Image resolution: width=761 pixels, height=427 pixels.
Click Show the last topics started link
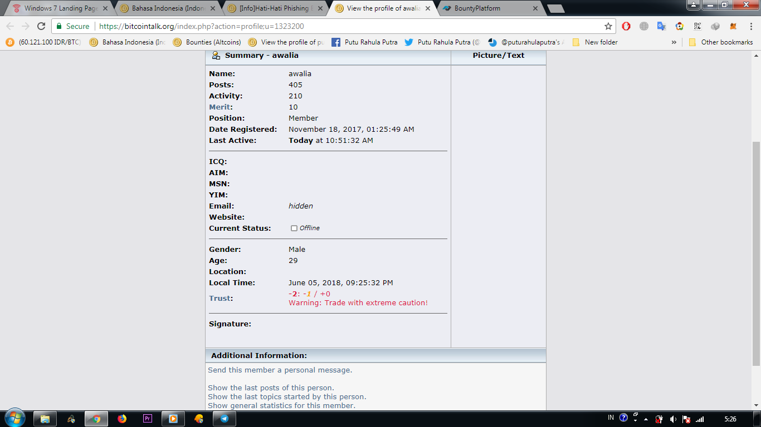(287, 396)
